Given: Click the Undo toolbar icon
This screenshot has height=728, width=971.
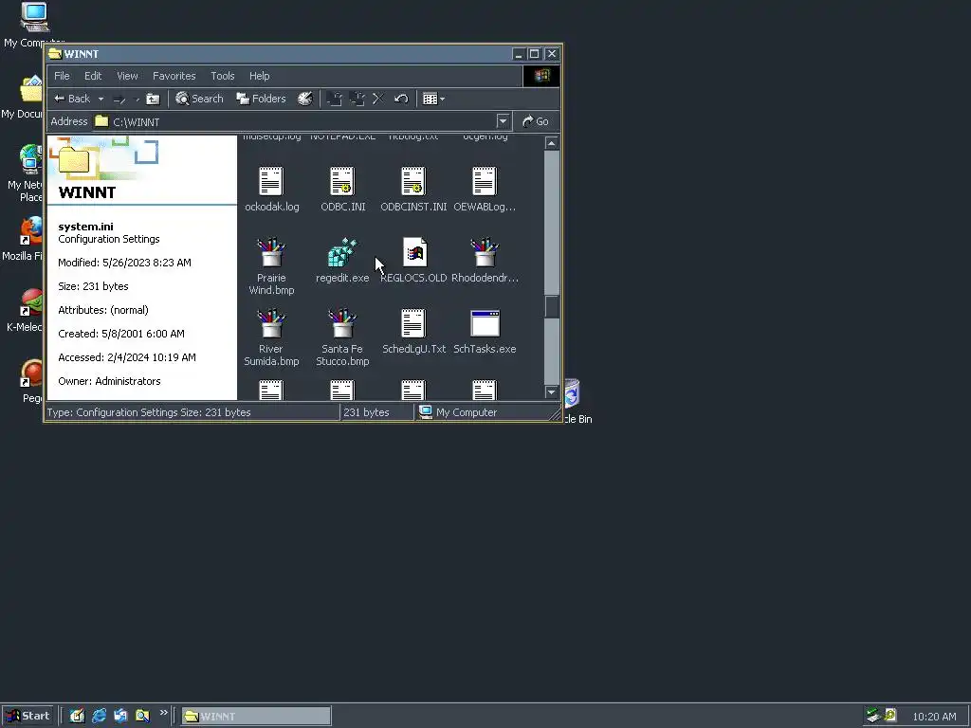Looking at the screenshot, I should point(401,99).
